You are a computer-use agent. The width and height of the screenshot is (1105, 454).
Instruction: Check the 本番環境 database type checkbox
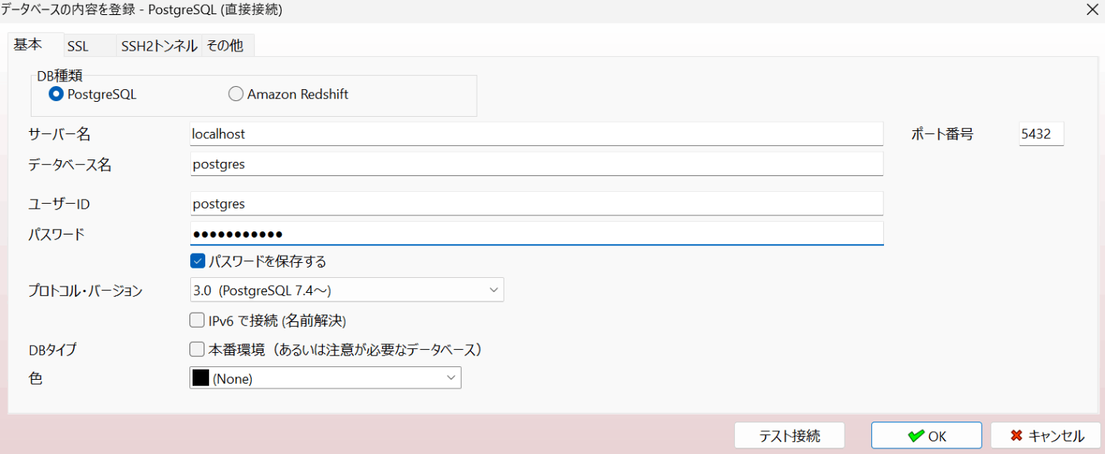[197, 349]
